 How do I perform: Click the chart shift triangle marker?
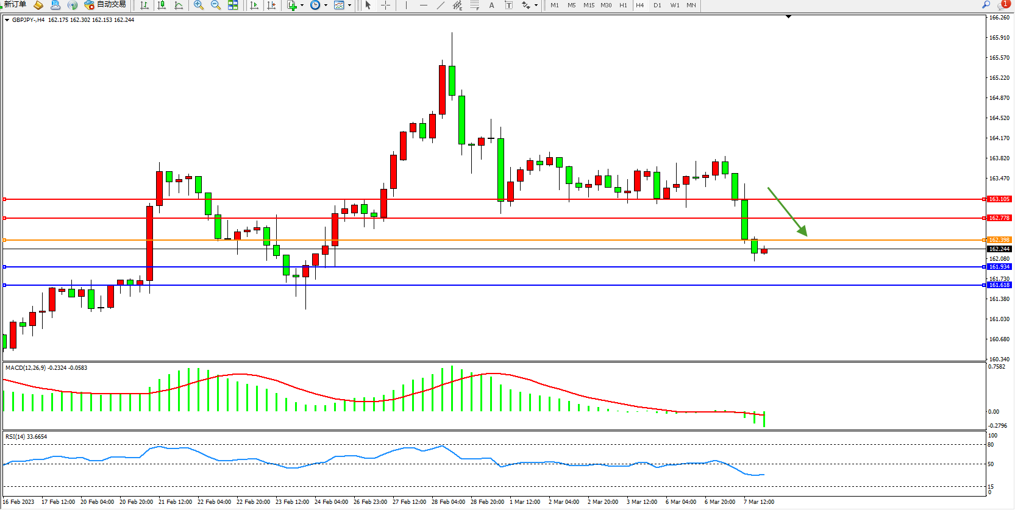click(x=788, y=17)
